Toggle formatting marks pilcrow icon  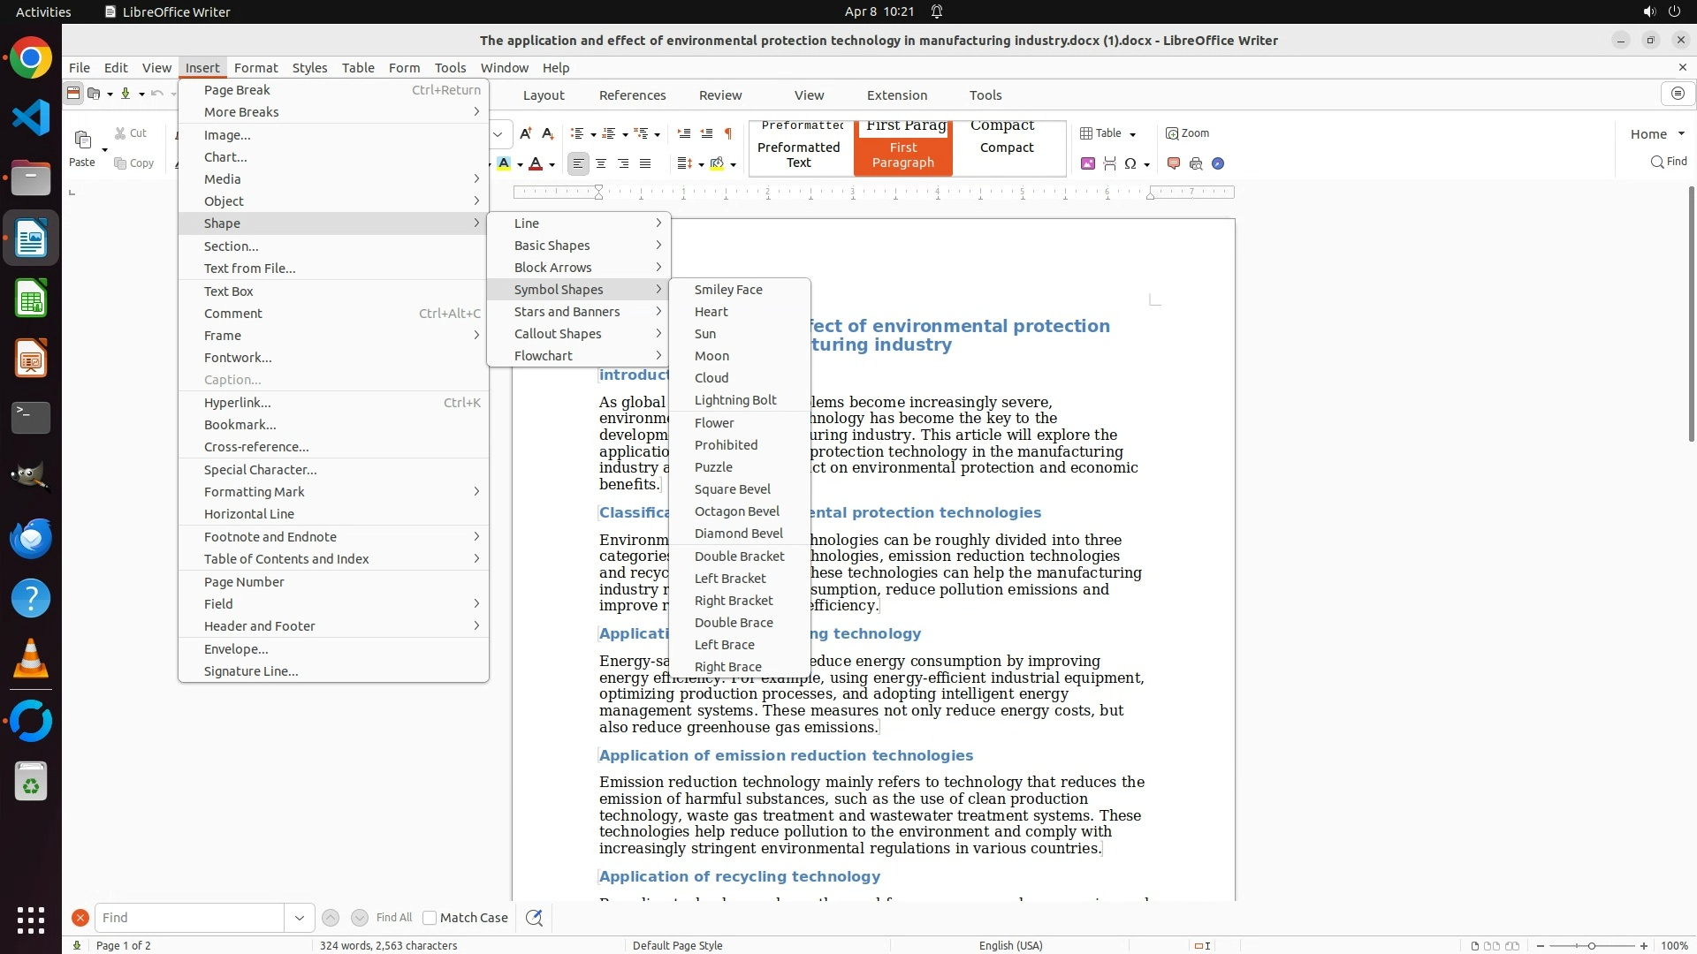click(x=728, y=133)
